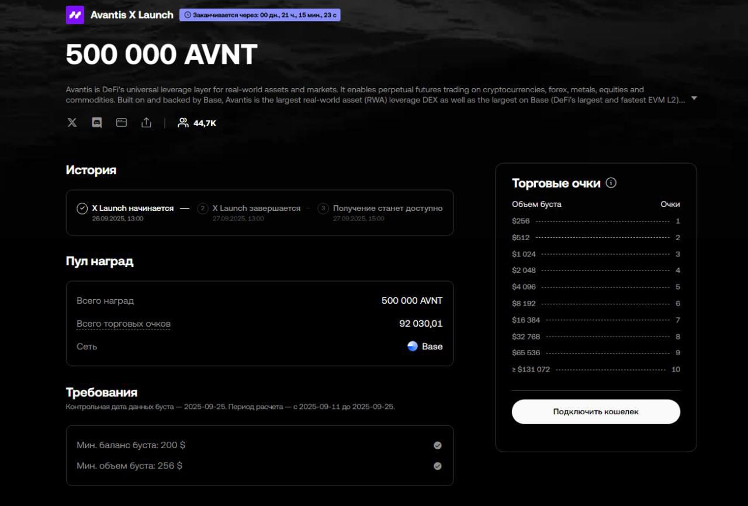
Task: Open the X (Twitter) social link
Action: 72,123
